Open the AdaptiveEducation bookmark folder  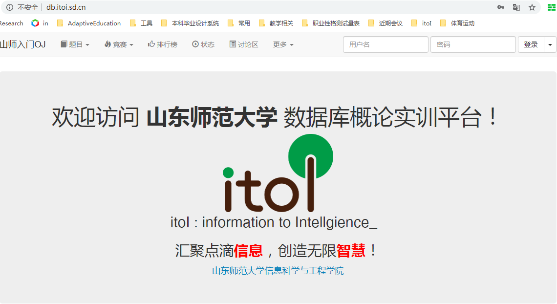click(x=89, y=23)
